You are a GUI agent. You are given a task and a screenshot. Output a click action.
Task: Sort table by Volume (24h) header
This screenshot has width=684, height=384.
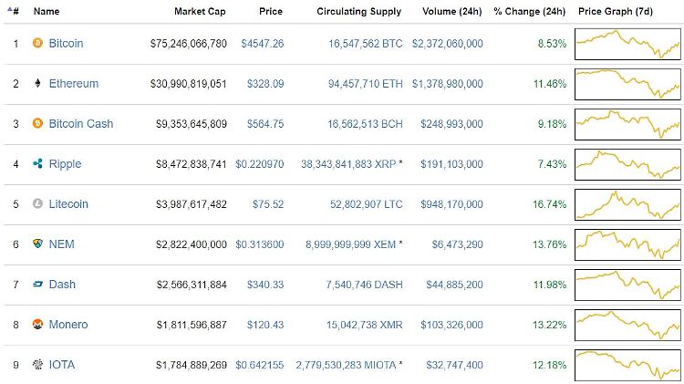pos(452,11)
